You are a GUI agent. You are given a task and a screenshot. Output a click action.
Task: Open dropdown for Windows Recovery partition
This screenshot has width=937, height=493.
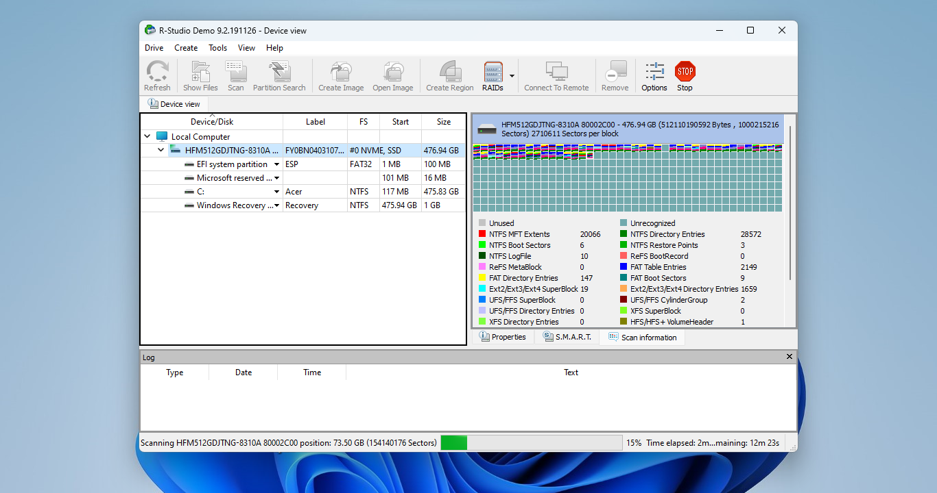(277, 205)
